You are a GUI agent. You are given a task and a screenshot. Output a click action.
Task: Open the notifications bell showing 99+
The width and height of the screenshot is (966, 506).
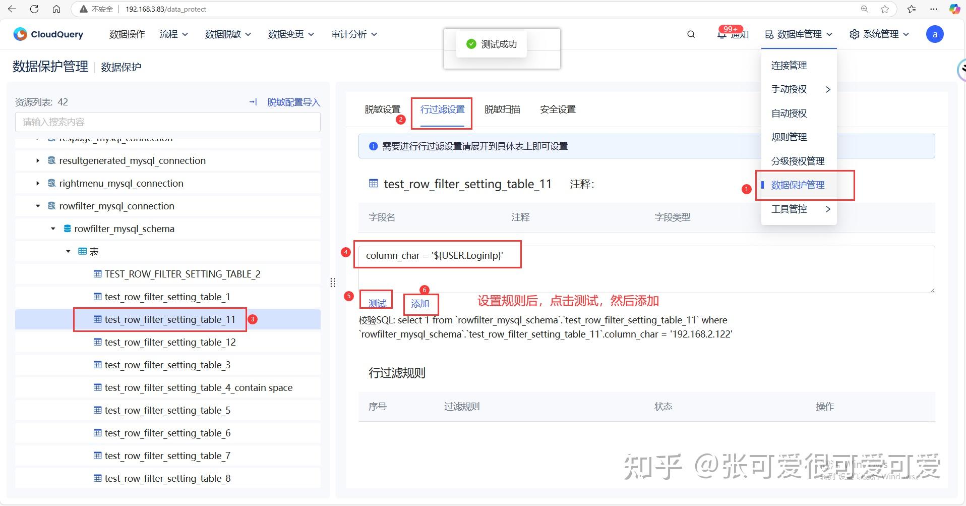(x=722, y=34)
